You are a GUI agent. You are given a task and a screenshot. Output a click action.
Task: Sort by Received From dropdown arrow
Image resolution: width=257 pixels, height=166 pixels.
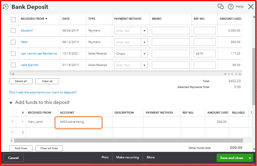click(x=46, y=19)
